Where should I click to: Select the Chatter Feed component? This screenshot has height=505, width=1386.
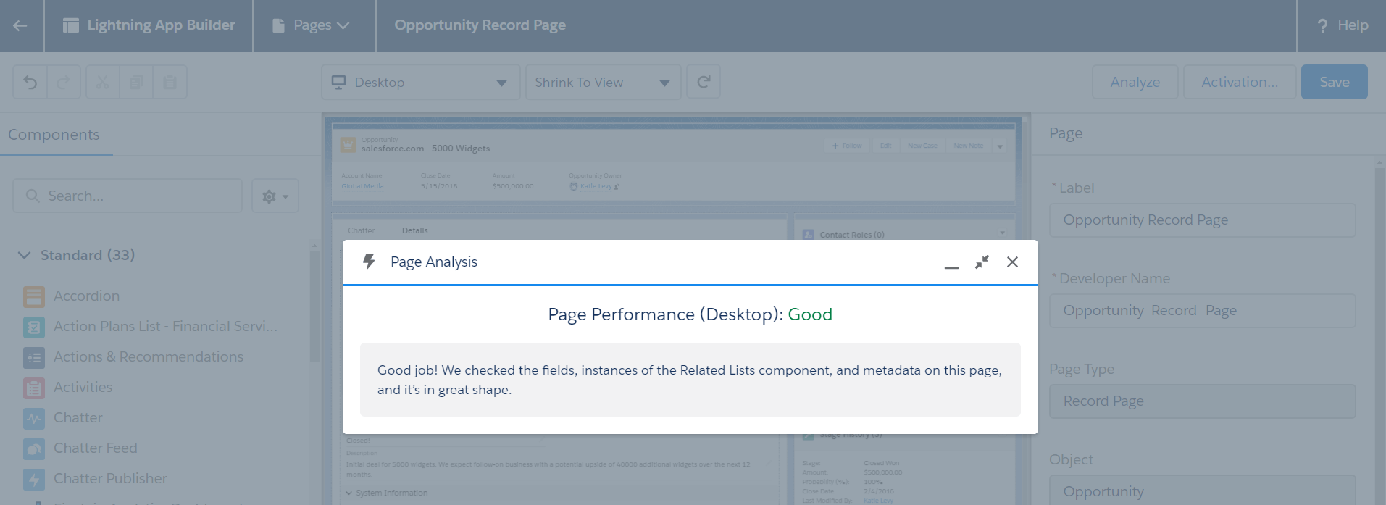tap(80, 448)
